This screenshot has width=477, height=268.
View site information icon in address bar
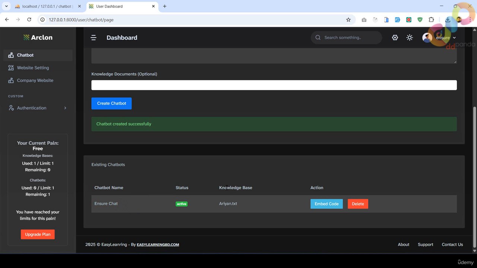(42, 20)
